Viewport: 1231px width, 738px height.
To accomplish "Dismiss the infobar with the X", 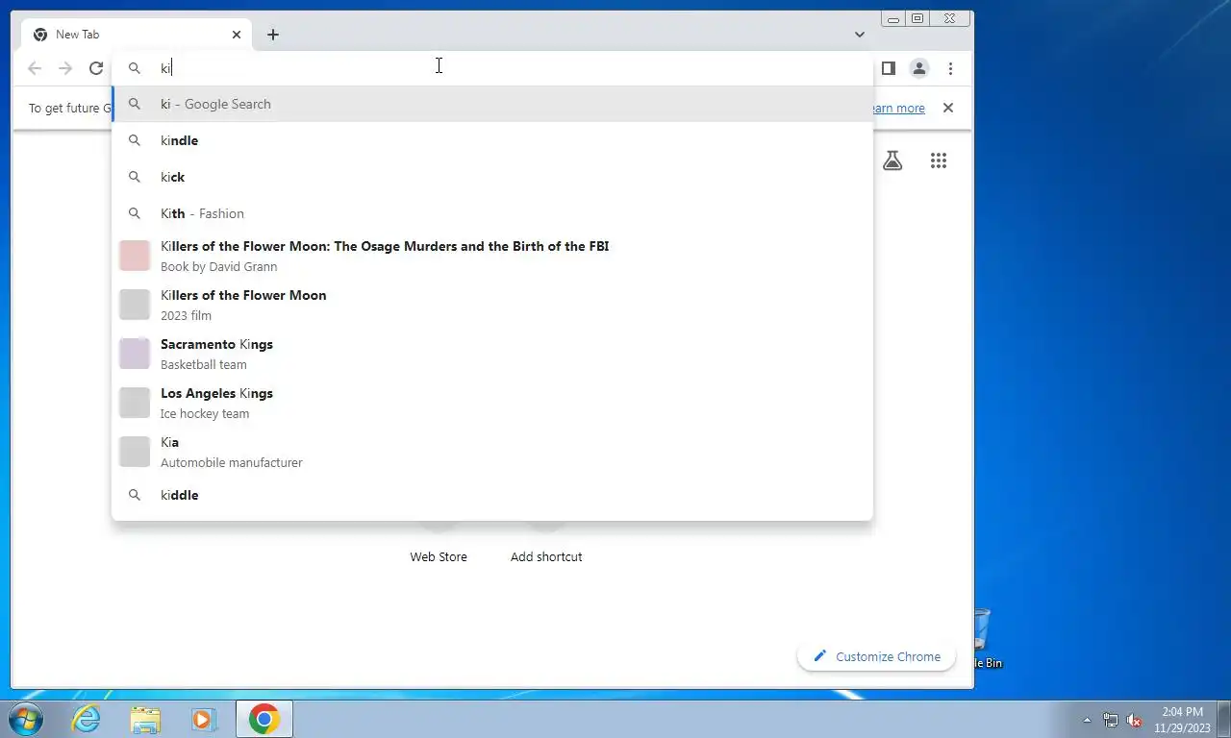I will click(x=948, y=108).
